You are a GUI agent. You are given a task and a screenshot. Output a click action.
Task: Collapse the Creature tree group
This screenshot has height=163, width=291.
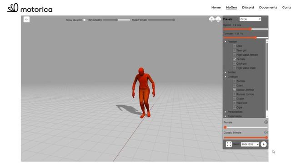tap(226, 77)
